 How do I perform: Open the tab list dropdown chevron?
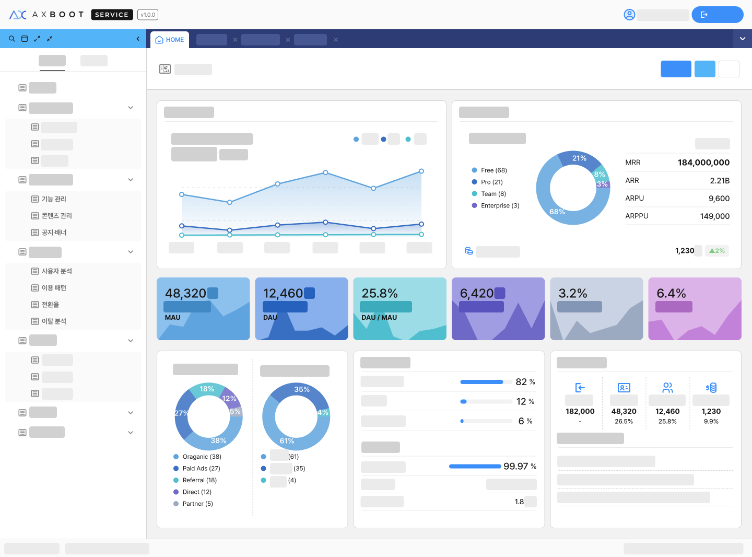pyautogui.click(x=742, y=39)
